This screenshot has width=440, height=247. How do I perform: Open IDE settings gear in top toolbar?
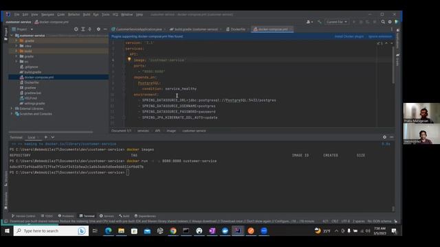pos(390,22)
